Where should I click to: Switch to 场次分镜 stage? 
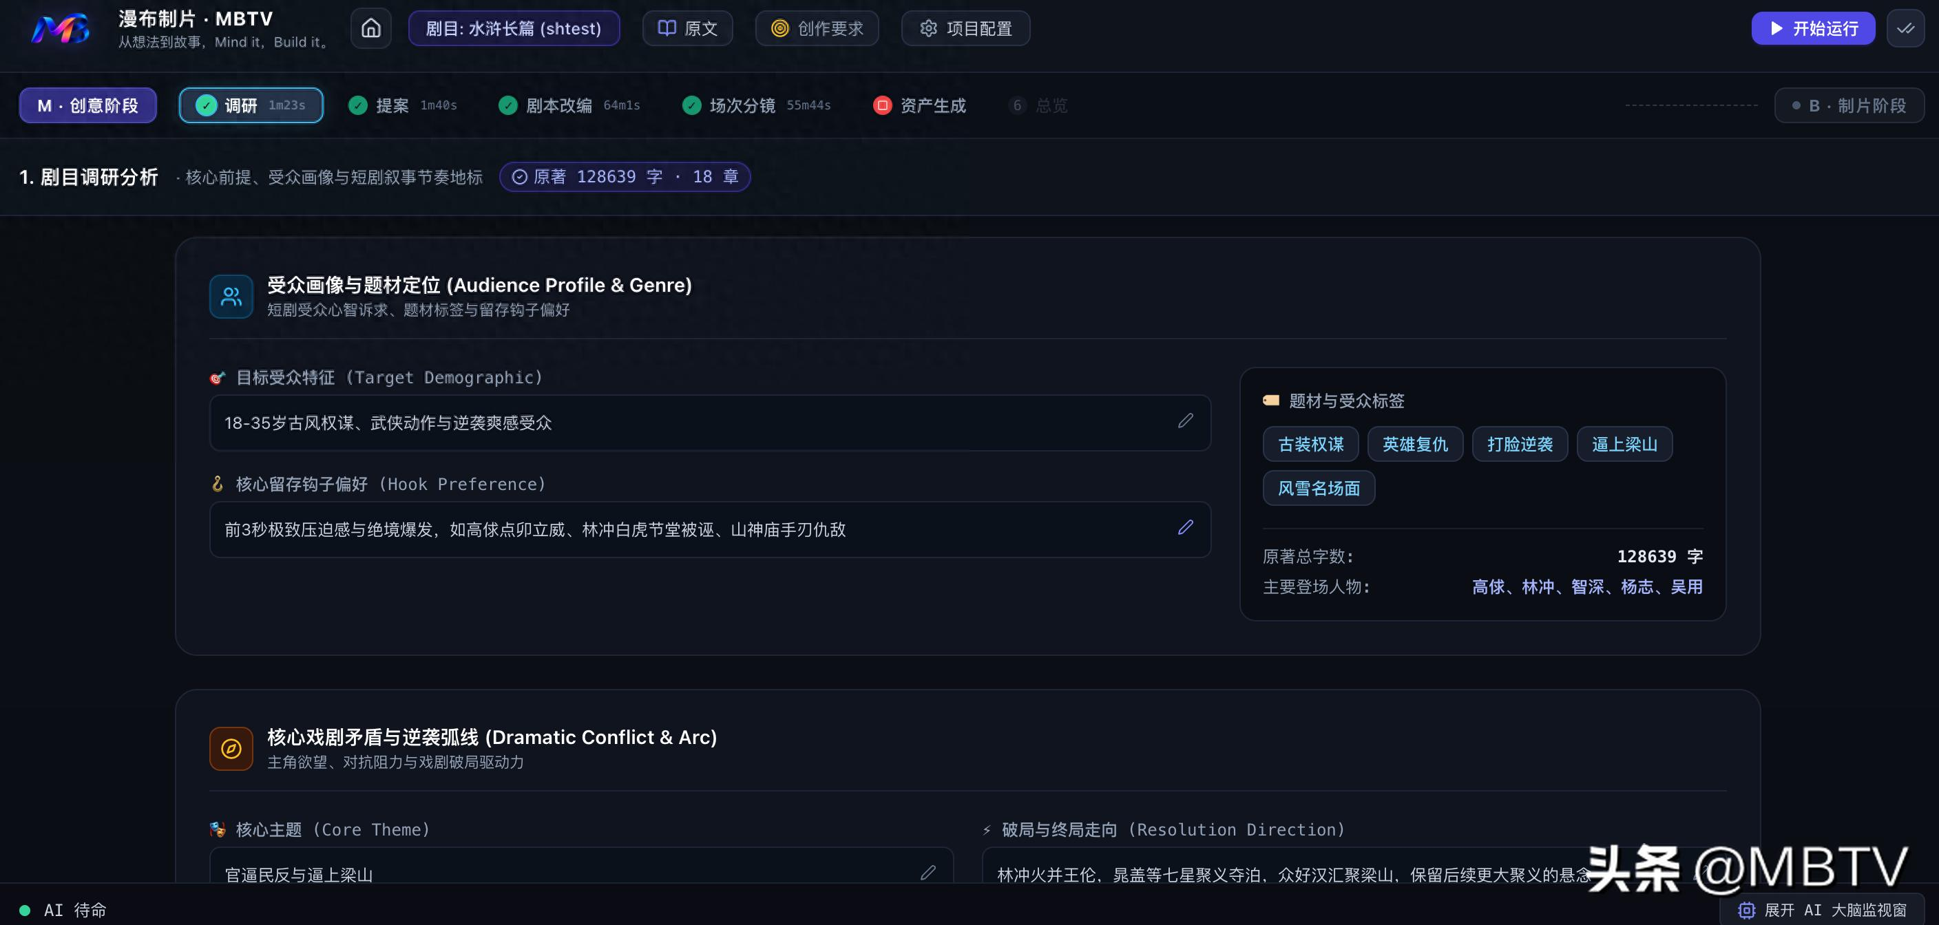click(756, 105)
